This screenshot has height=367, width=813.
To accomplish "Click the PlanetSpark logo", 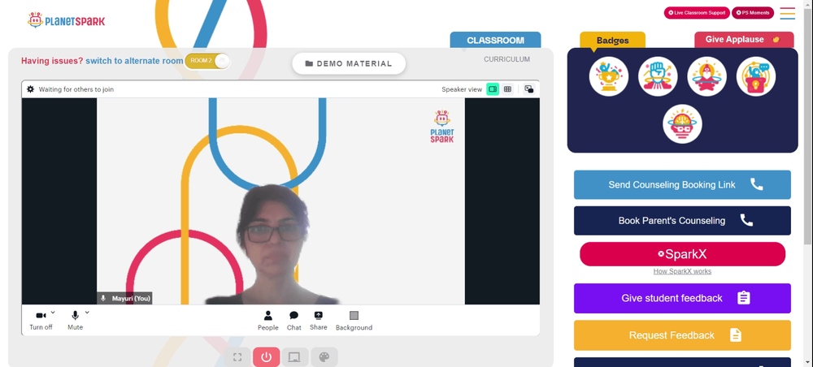I will click(x=66, y=21).
